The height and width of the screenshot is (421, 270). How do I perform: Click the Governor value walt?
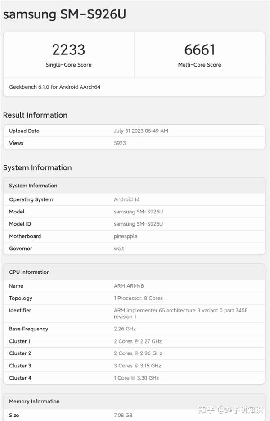point(119,249)
